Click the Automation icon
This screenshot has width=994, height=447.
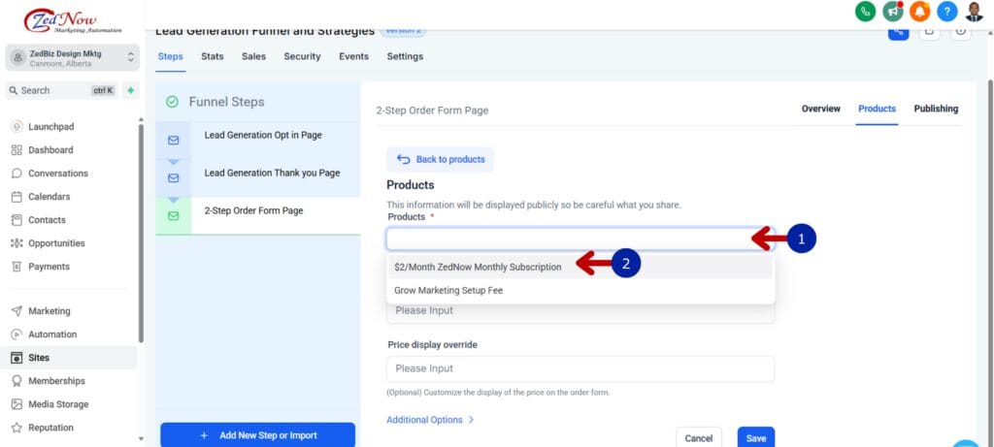click(x=17, y=335)
